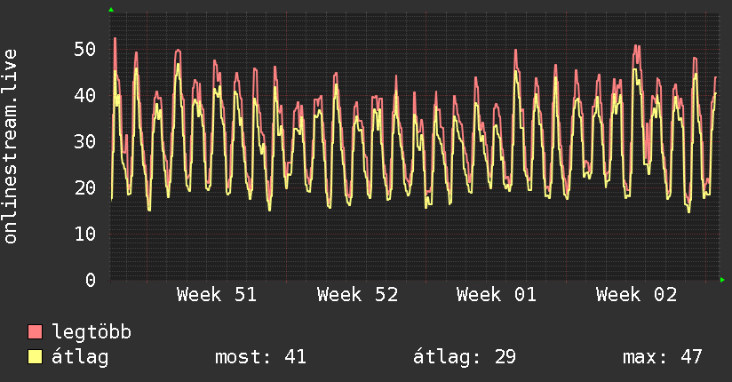Click the 'Week 51' axis label
This screenshot has height=382, width=732.
[217, 295]
